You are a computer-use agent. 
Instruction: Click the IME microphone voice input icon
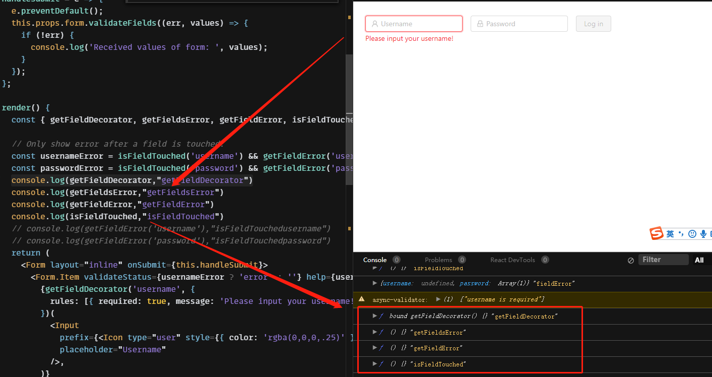[703, 234]
